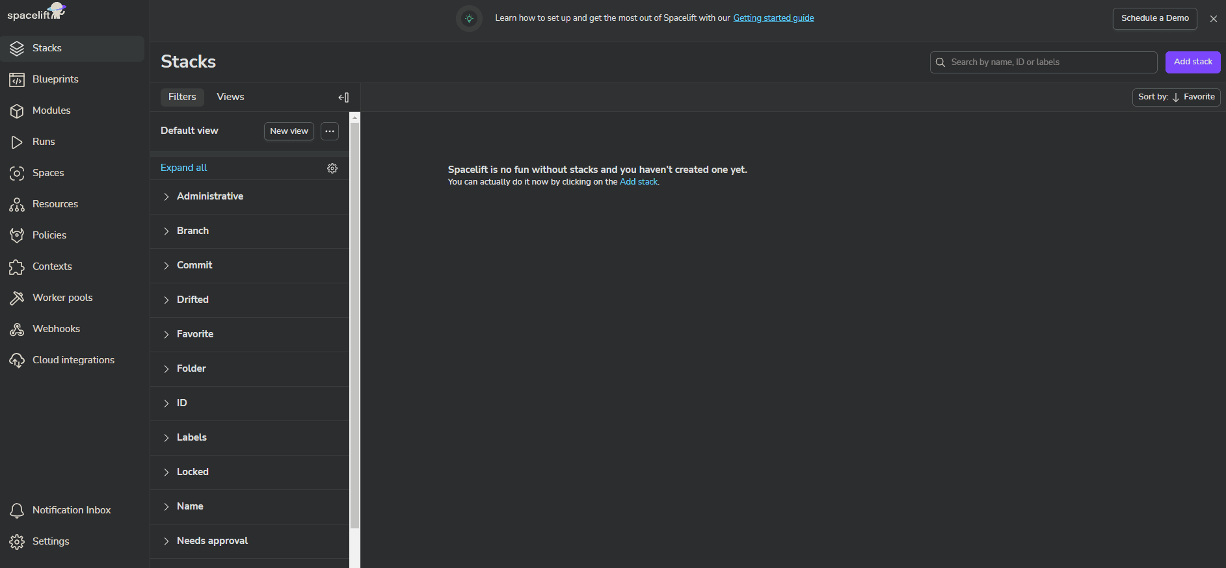Open filter settings gear icon
Screen dimensions: 1226x568
click(332, 168)
